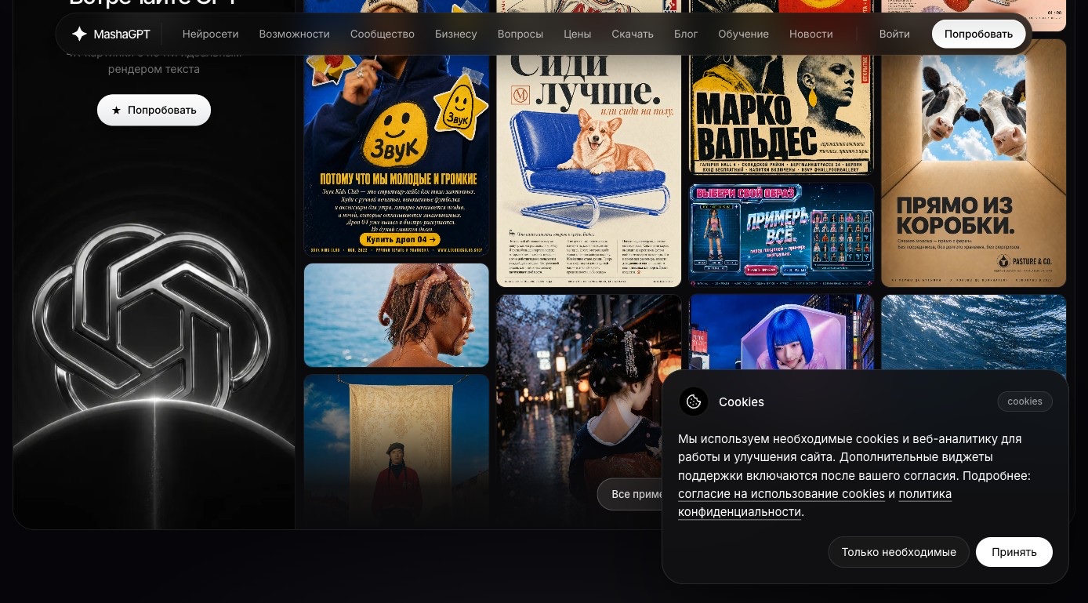Viewport: 1088px width, 603px height.
Task: Go to Новости in the navbar
Action: 811,34
